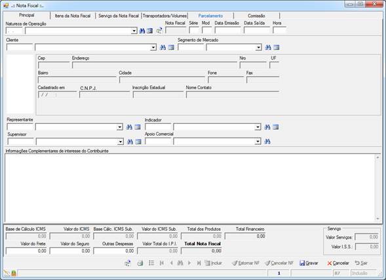Click the Estornar NF button
The image size is (386, 280).
(x=246, y=263)
